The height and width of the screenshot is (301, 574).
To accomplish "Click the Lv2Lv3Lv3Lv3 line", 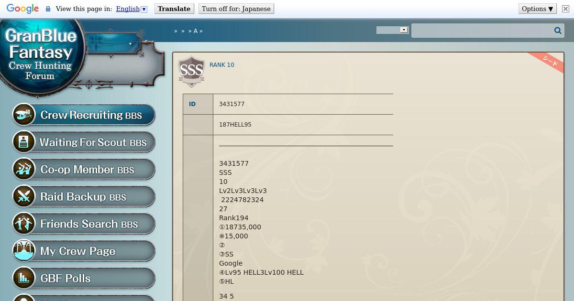I will 243,191.
